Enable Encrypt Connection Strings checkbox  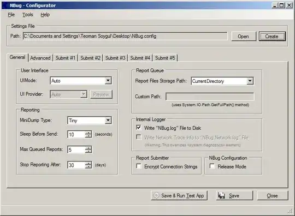tap(139, 166)
